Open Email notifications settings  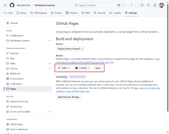[x=28, y=129]
